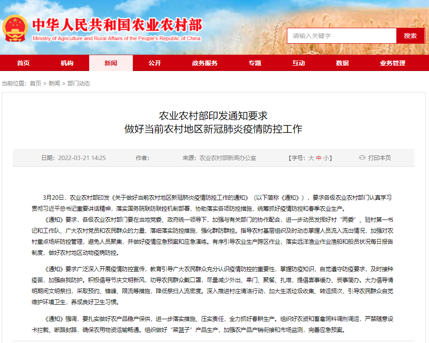
Task: Open the 数据 nav menu item
Action: pos(342,63)
